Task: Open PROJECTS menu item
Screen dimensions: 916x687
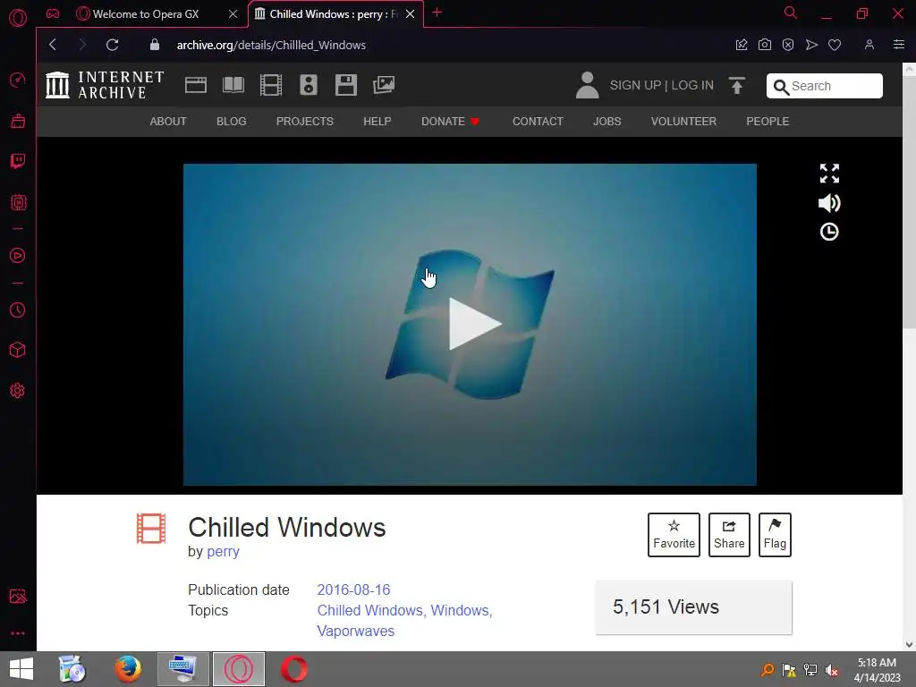Action: (305, 122)
